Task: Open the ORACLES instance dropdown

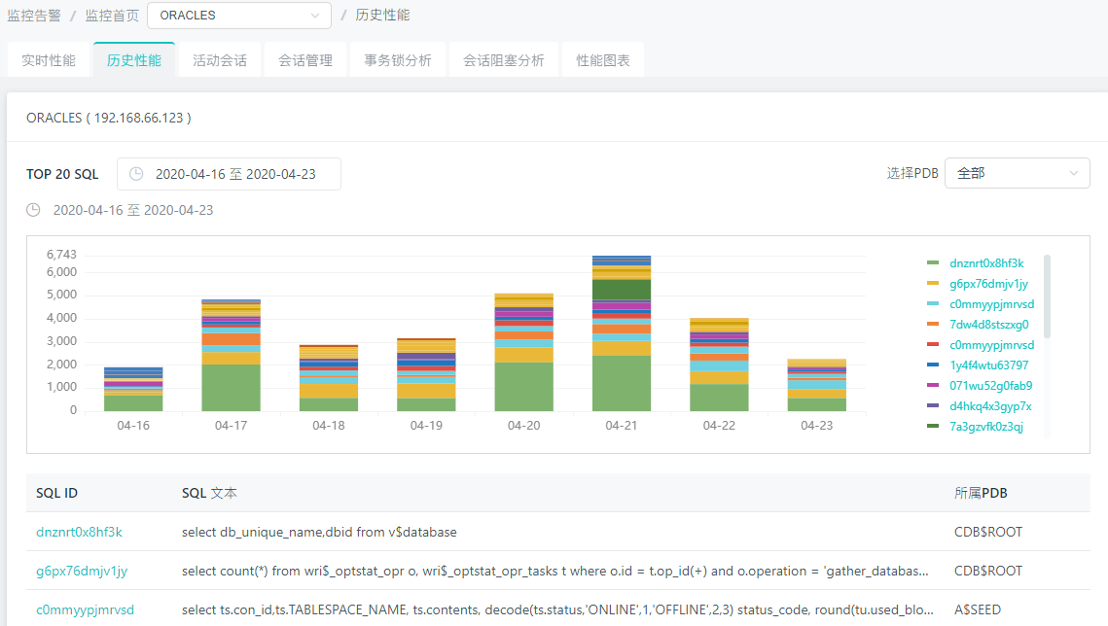Action: click(x=238, y=16)
